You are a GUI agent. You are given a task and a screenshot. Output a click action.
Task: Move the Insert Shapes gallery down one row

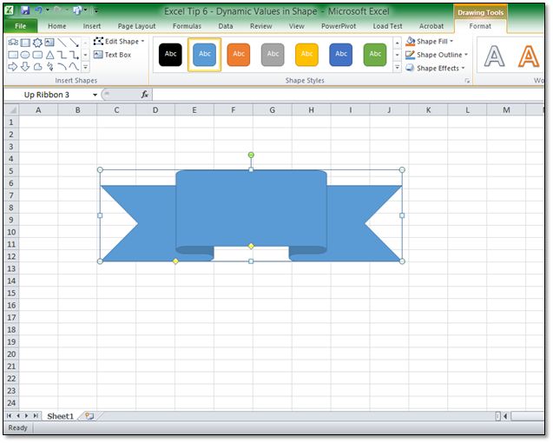point(85,55)
